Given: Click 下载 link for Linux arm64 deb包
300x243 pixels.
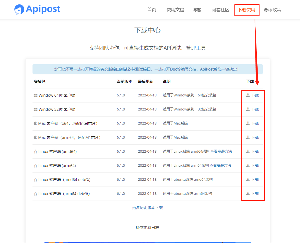Looking at the screenshot, I should (x=255, y=194).
